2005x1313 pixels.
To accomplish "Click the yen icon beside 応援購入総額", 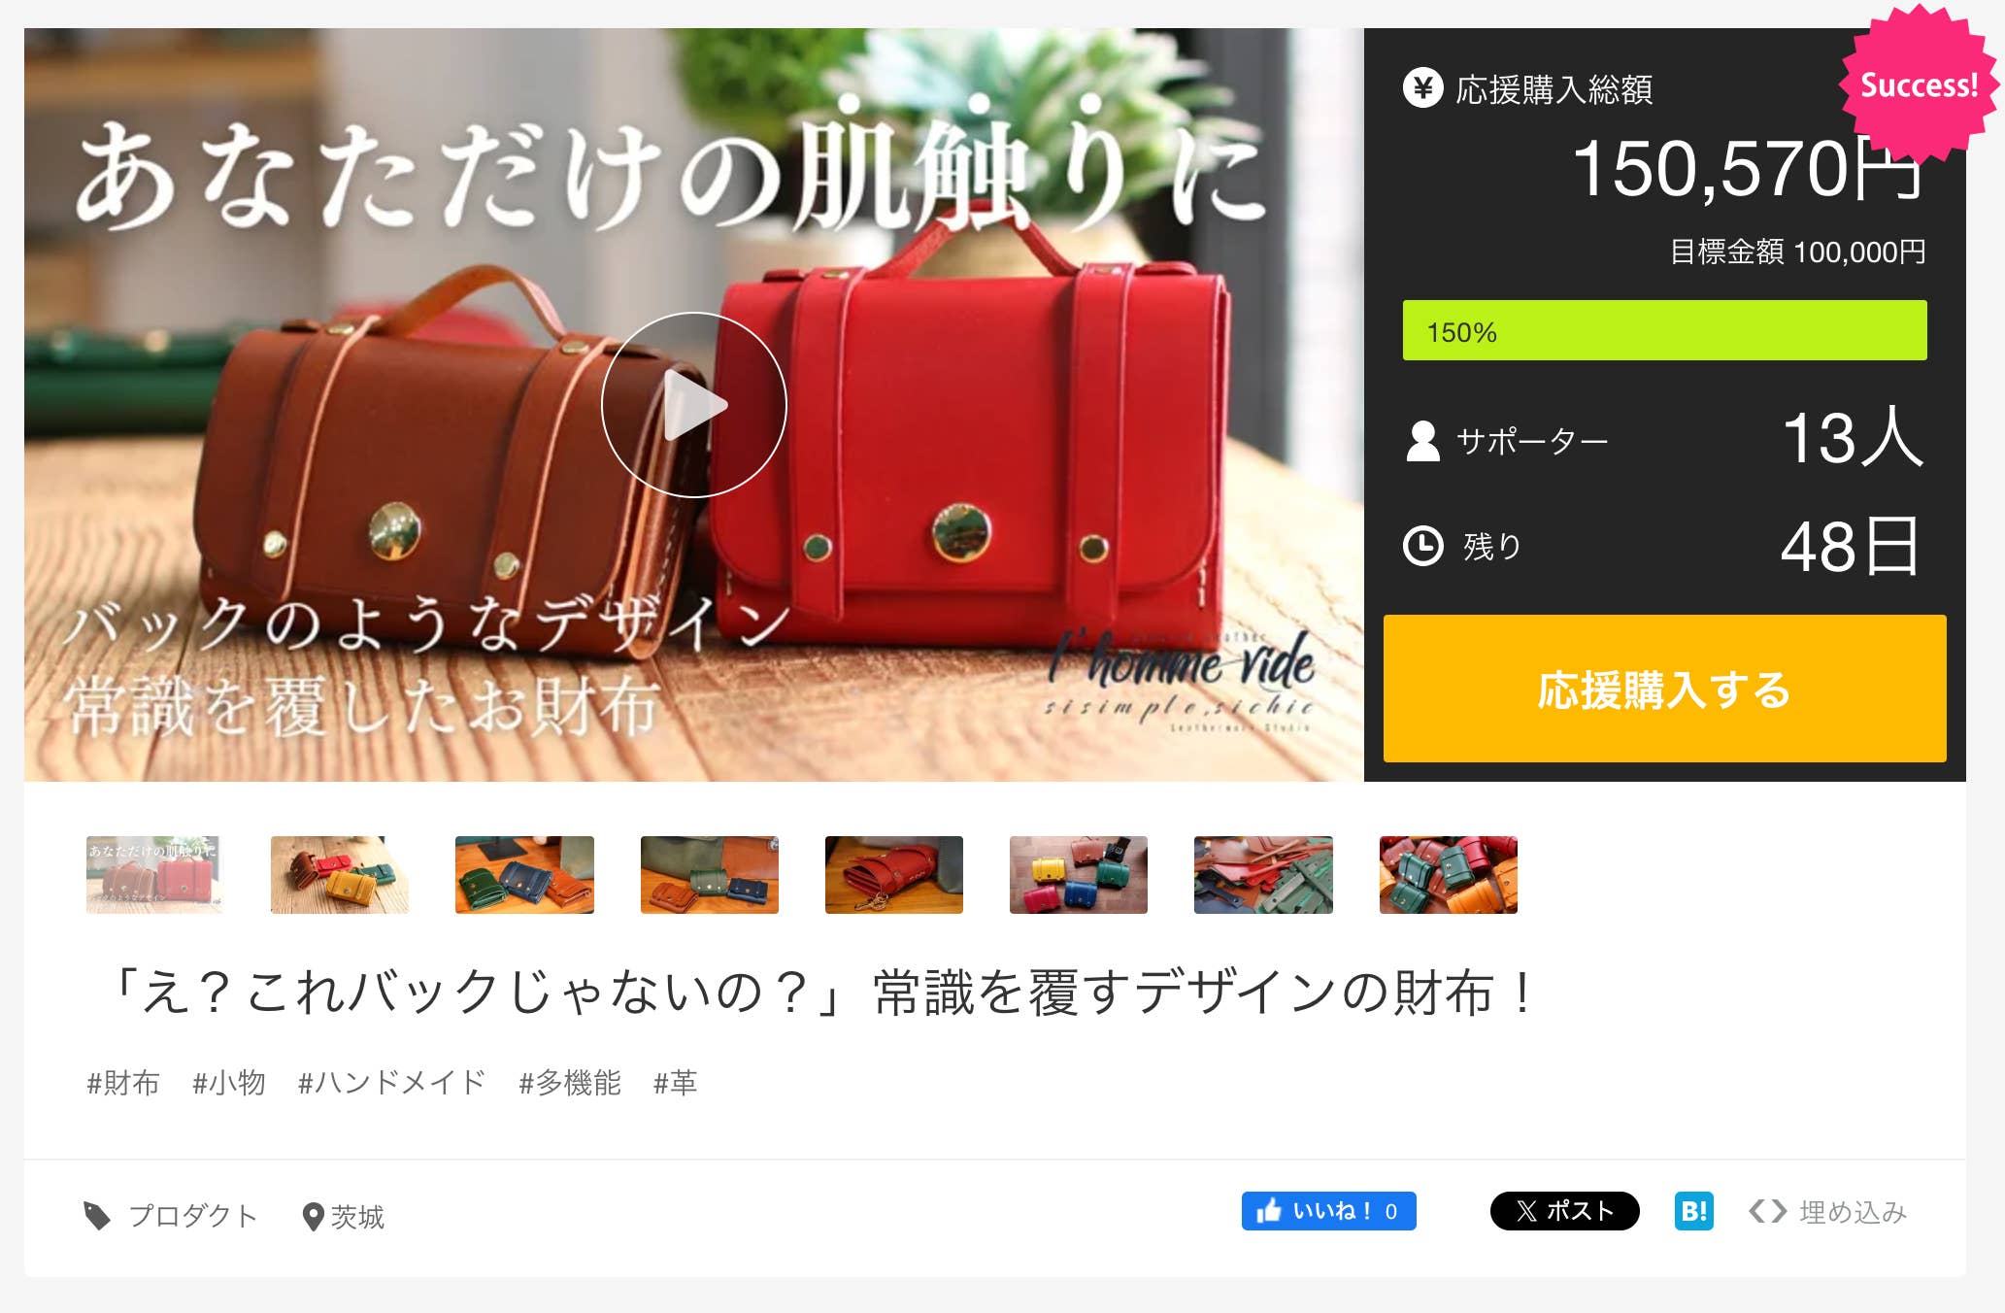I will (x=1422, y=88).
